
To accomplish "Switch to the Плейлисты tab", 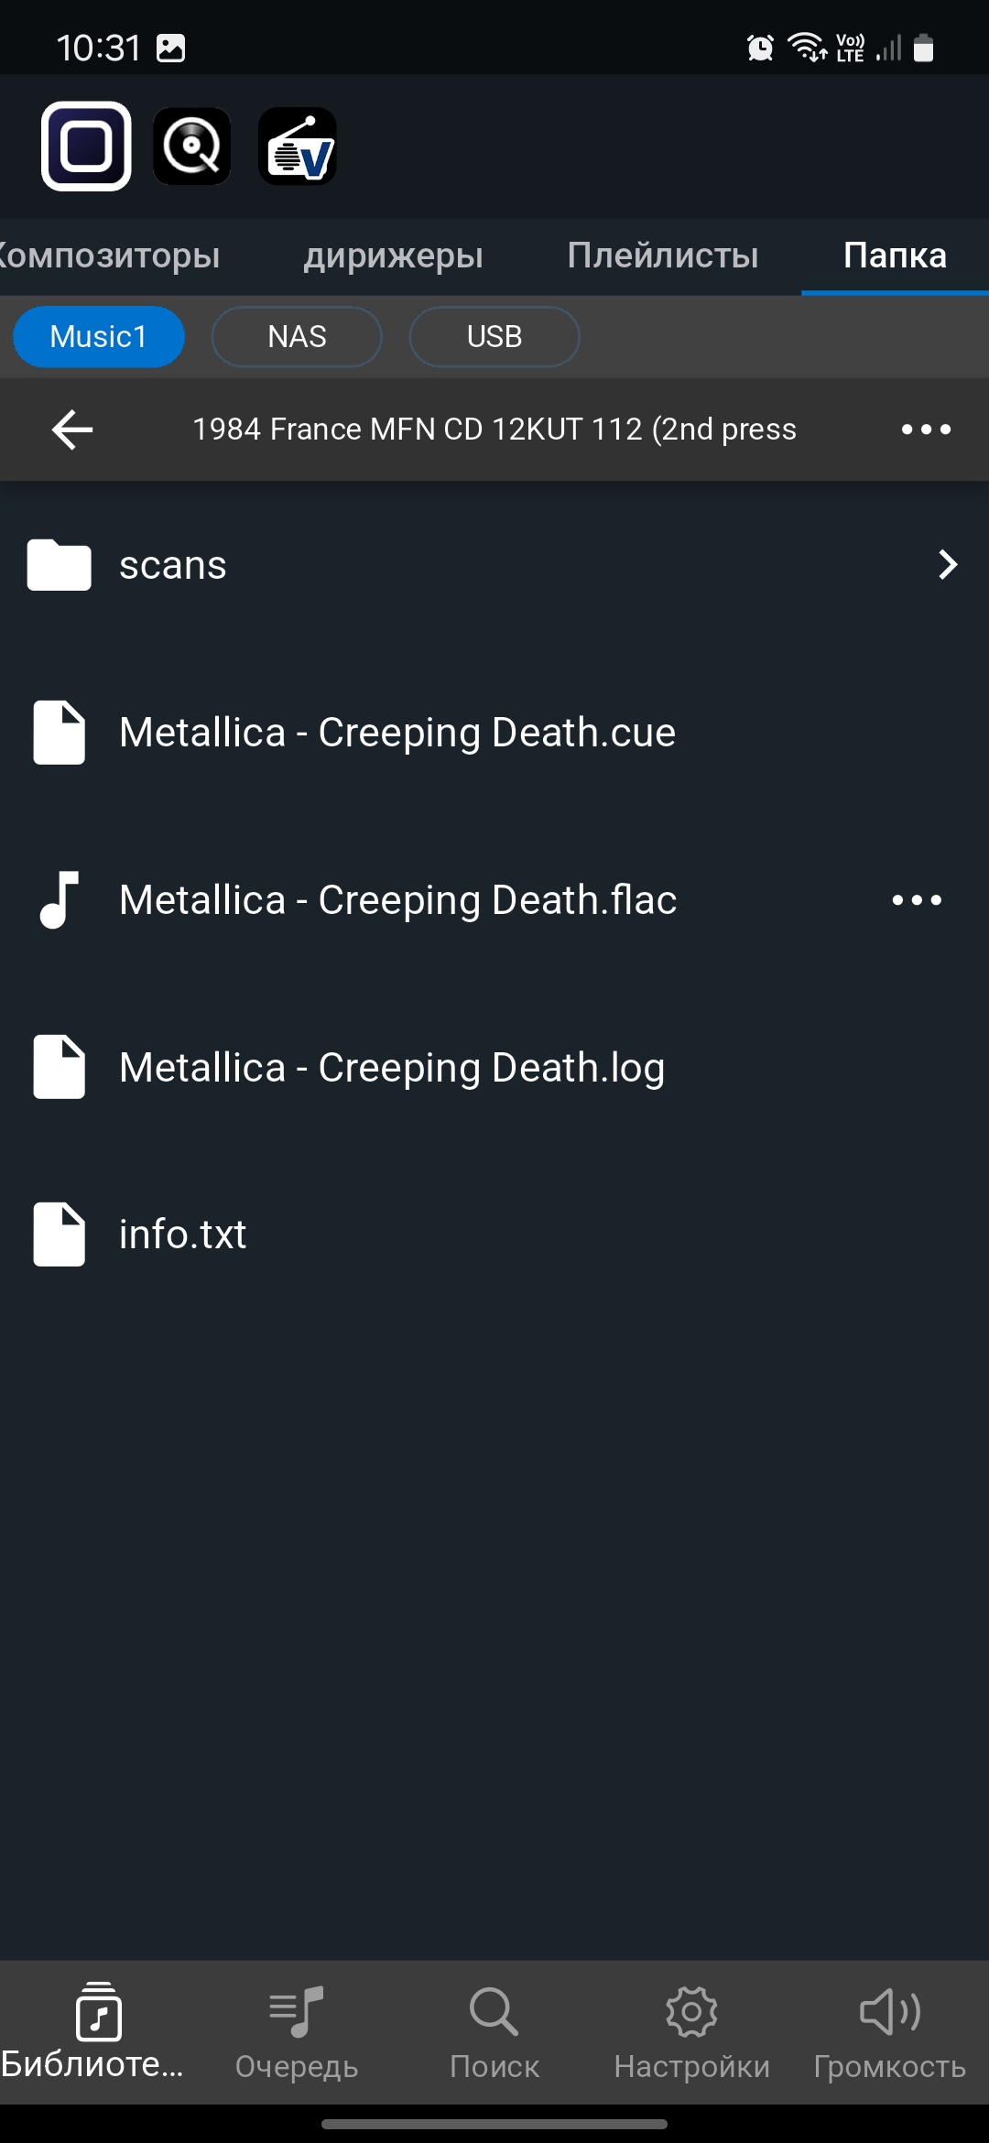I will pos(663,256).
